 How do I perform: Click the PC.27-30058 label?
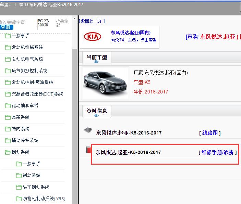44,23
